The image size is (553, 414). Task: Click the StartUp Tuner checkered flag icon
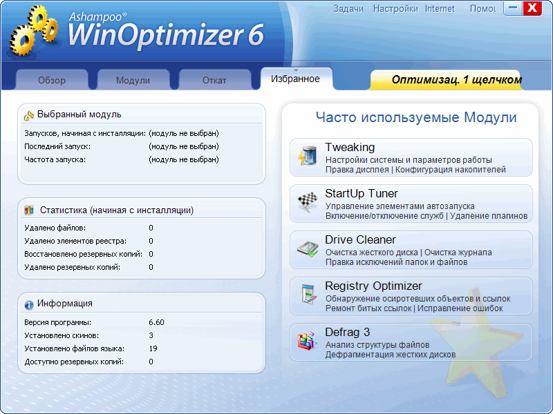pos(308,202)
